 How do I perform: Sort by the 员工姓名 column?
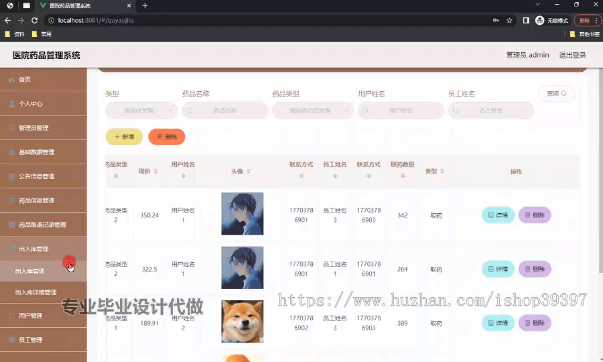[335, 176]
